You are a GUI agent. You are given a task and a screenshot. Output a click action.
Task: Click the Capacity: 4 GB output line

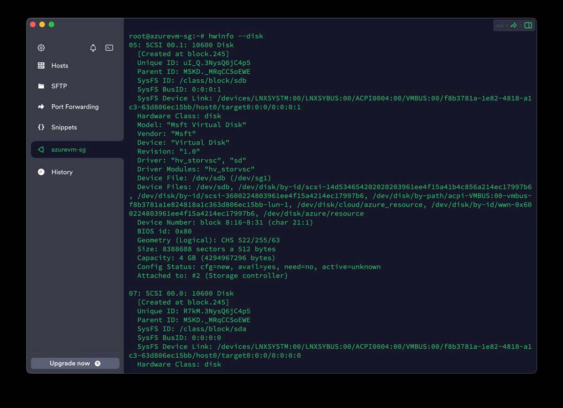tap(206, 258)
